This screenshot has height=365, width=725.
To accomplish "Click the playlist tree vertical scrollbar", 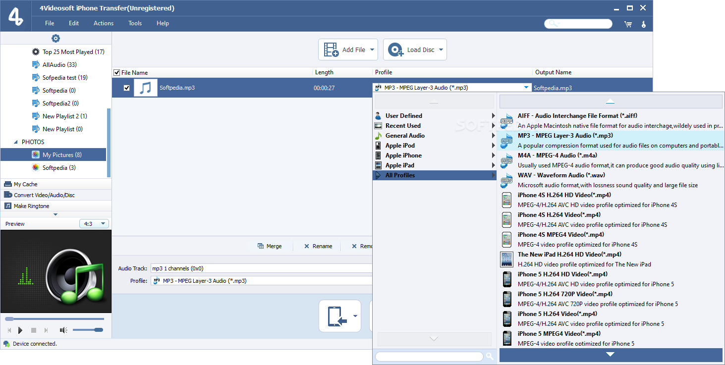I will [109, 144].
